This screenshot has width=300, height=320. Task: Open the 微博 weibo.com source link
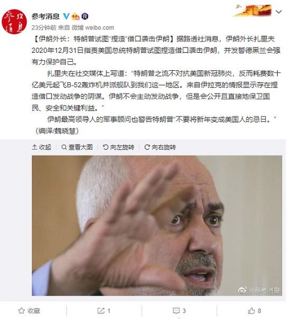(92, 28)
